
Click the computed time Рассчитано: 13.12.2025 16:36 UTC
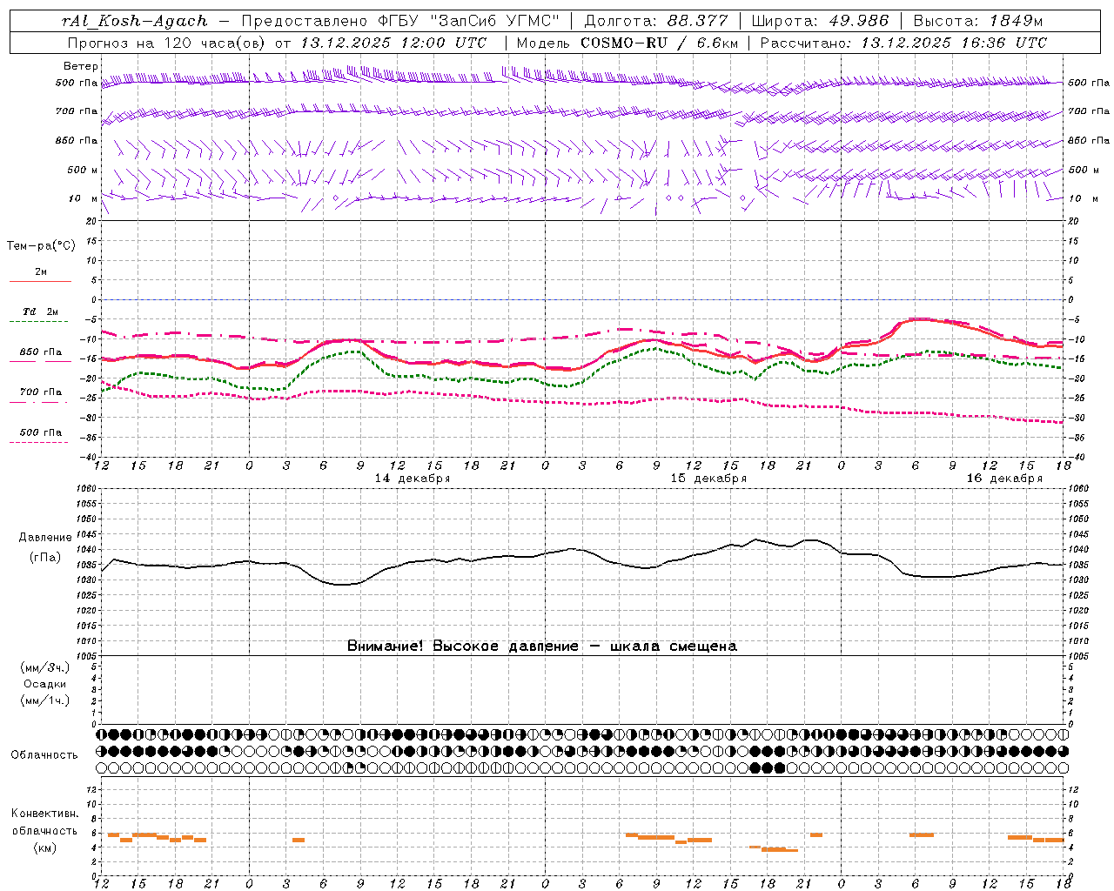(904, 43)
